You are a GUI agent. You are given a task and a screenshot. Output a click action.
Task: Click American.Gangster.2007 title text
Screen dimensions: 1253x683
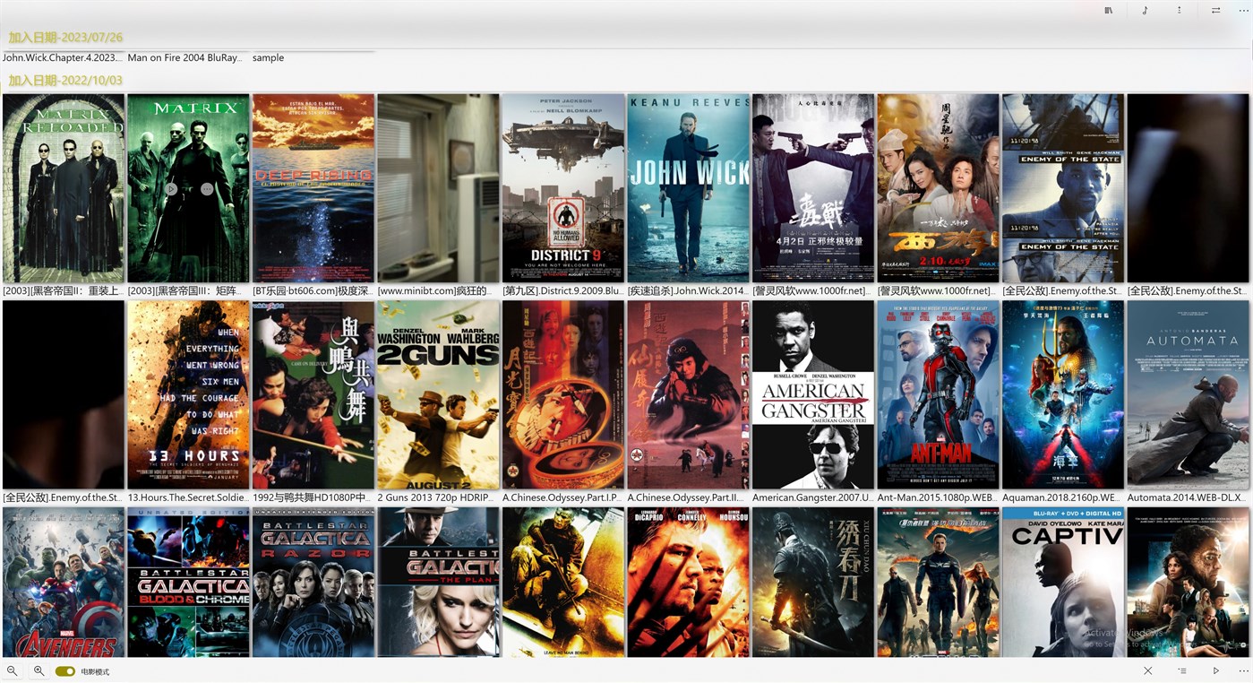(x=813, y=497)
